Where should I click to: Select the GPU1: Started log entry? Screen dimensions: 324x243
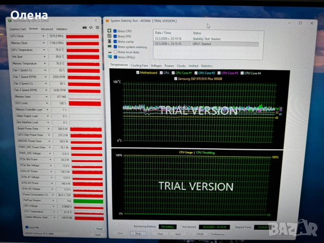coord(202,44)
